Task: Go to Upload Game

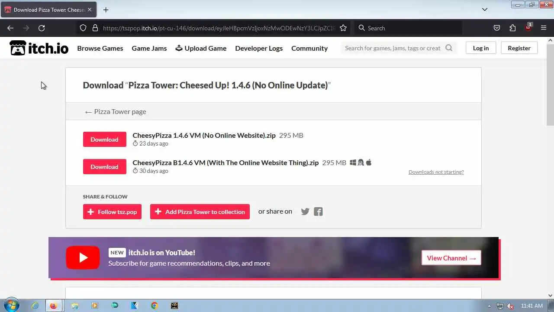Action: click(201, 48)
